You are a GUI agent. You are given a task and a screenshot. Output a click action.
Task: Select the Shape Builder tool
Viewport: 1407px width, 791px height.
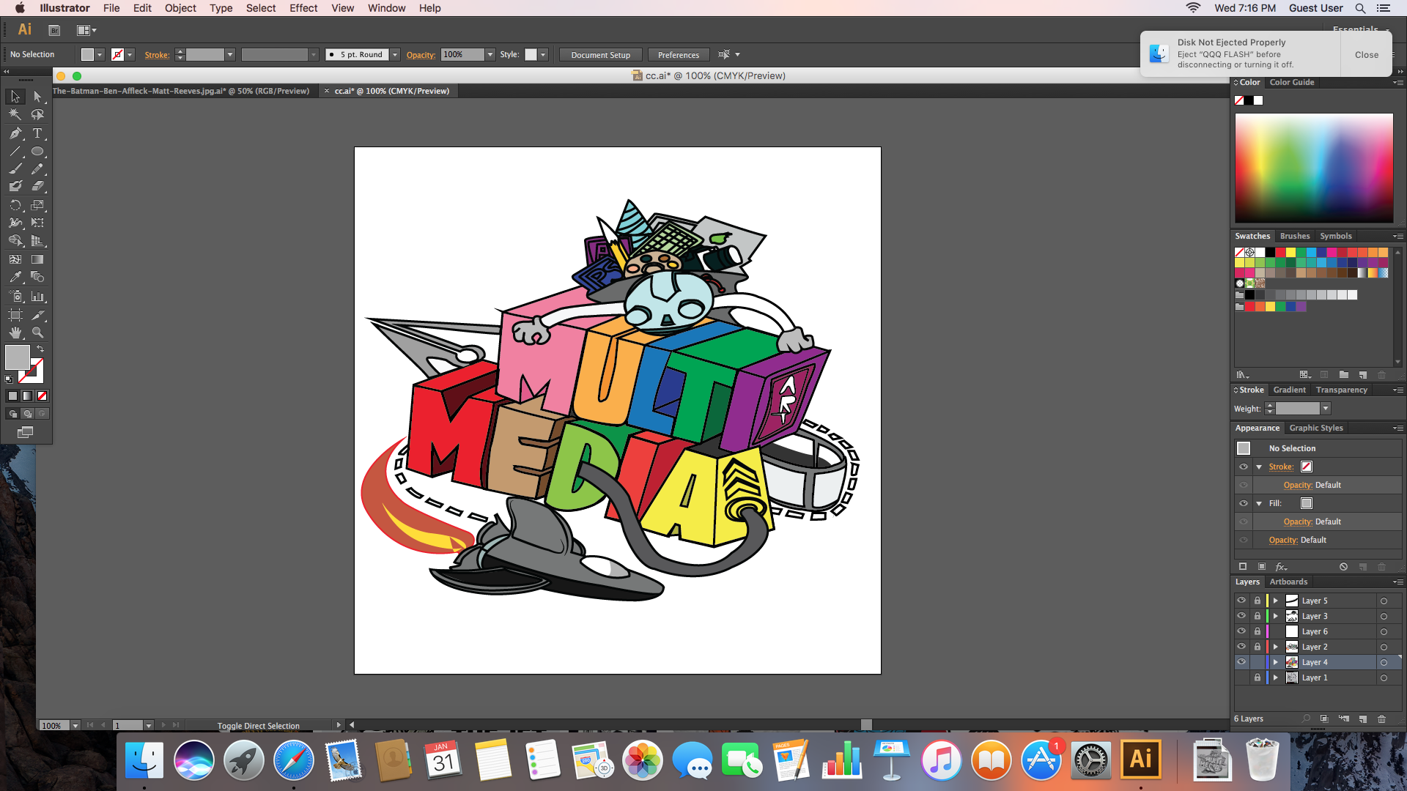[x=15, y=240]
